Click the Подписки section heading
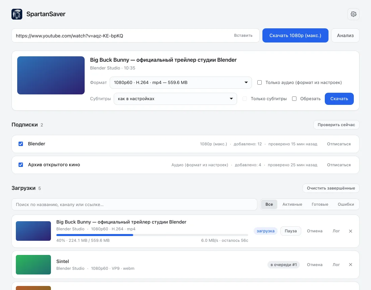This screenshot has height=290, width=371. 25,125
